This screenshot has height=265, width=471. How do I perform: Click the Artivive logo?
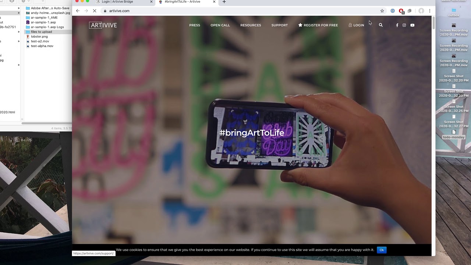[x=103, y=25]
